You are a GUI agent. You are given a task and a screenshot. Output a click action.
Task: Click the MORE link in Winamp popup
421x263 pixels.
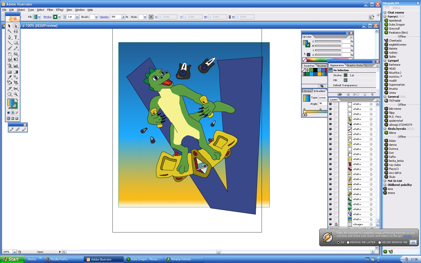click(407, 236)
